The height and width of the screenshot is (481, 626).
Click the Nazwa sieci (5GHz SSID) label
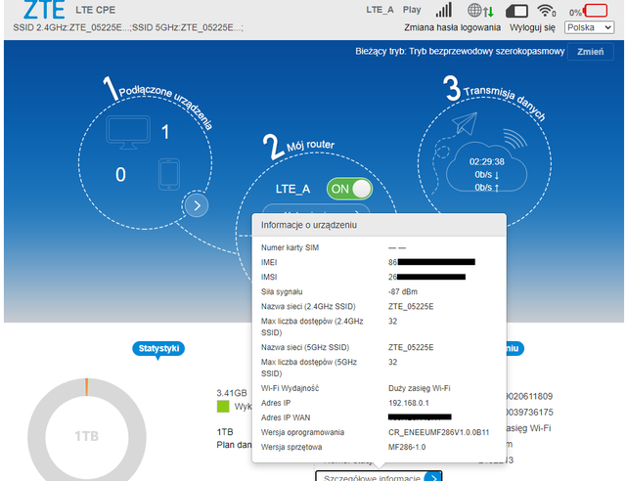click(305, 347)
